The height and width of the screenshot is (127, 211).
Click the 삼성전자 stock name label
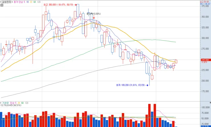point(7,2)
